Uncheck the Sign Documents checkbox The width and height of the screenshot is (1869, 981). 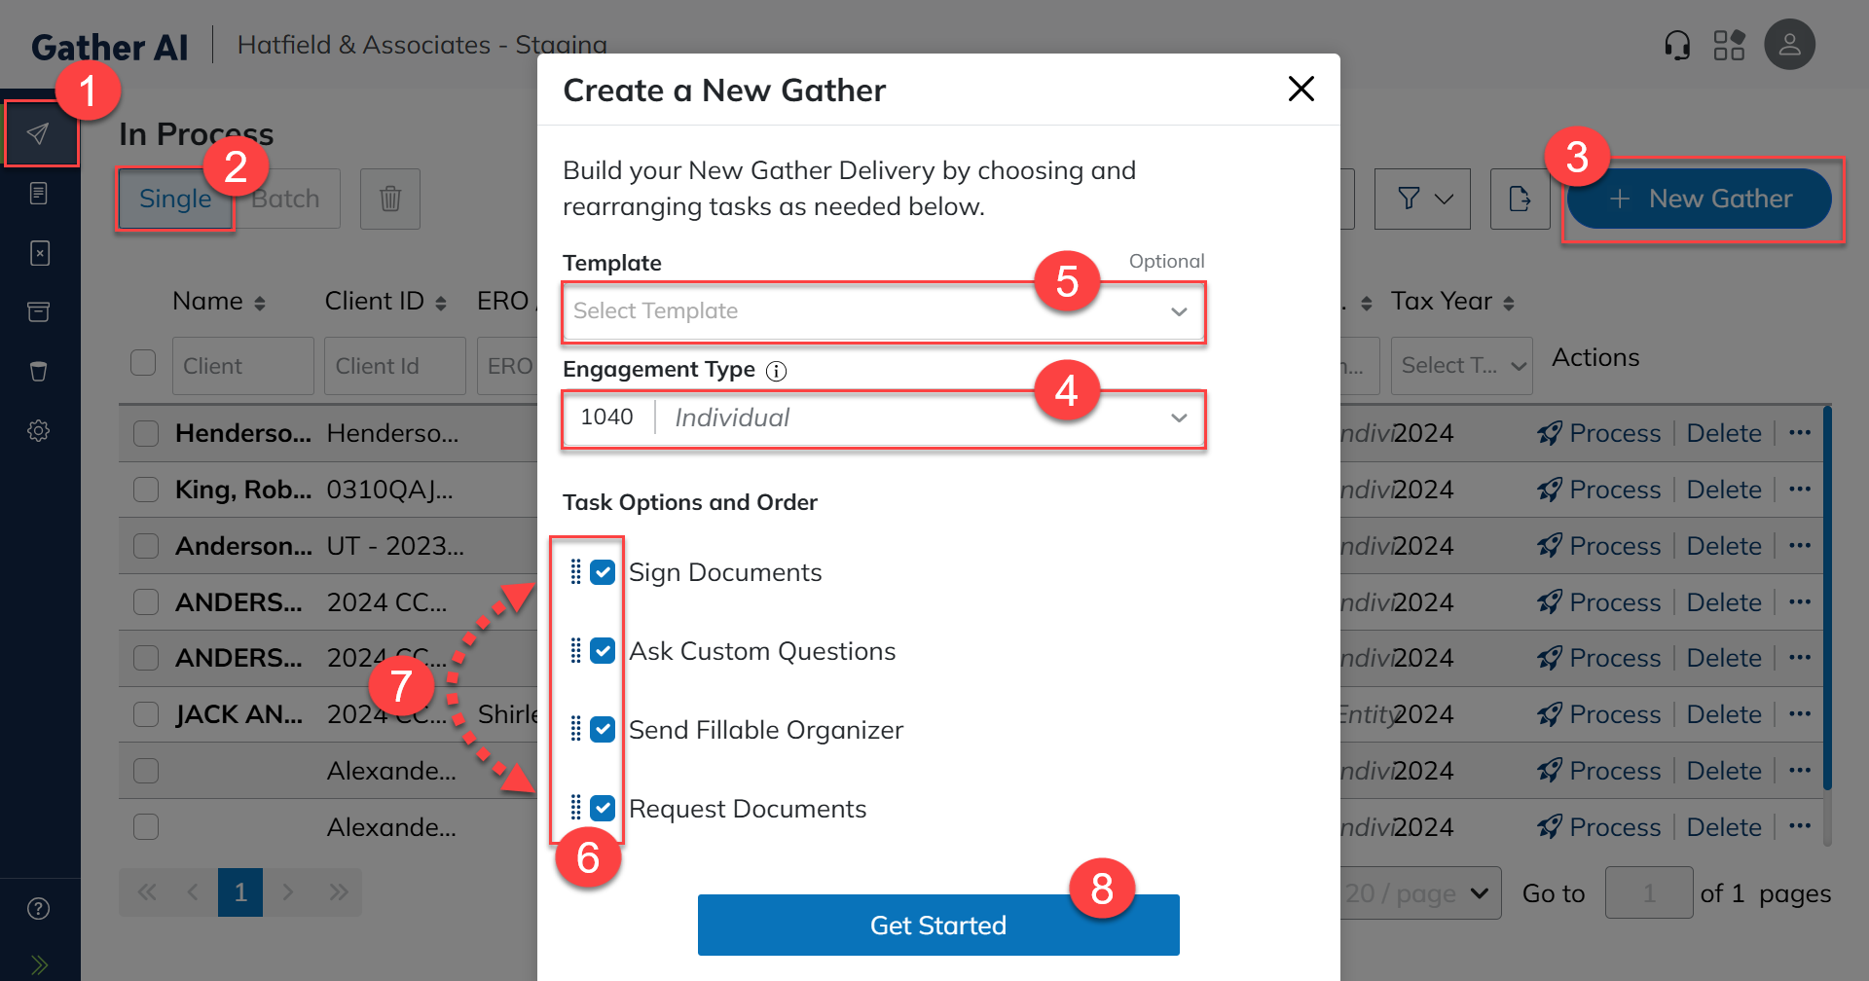coord(603,572)
